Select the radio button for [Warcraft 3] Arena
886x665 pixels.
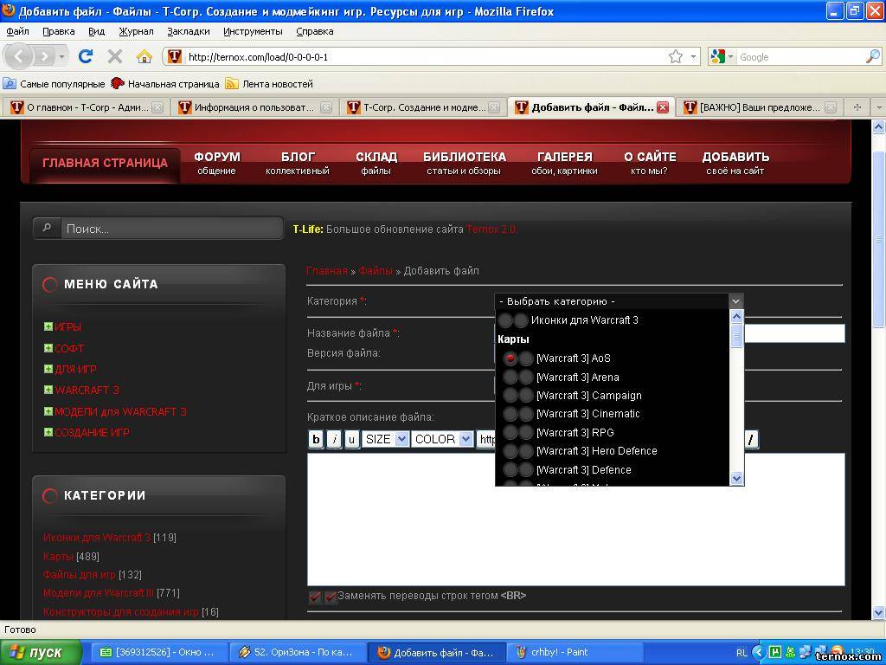[x=510, y=378]
